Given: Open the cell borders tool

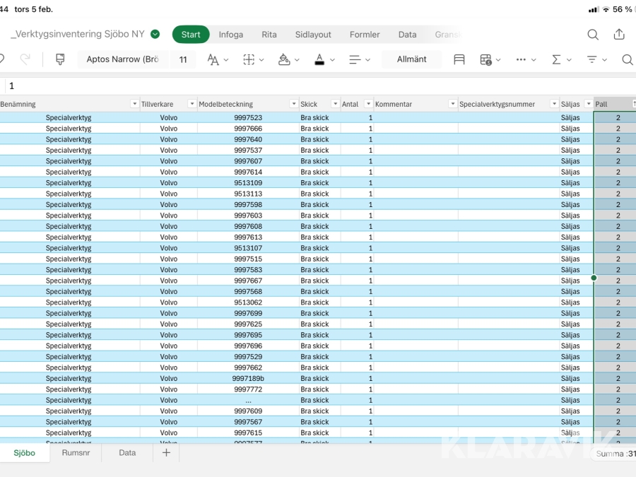Looking at the screenshot, I should [x=249, y=59].
